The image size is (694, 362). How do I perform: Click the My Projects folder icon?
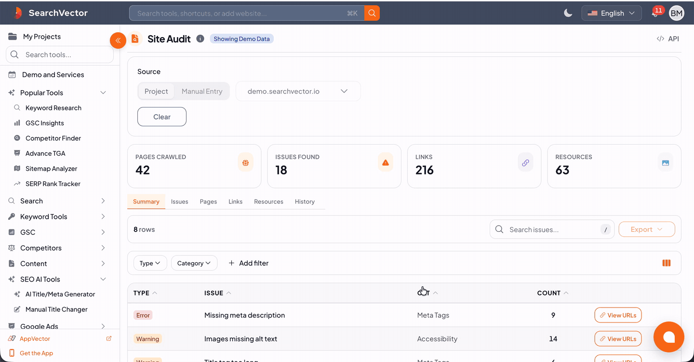13,36
